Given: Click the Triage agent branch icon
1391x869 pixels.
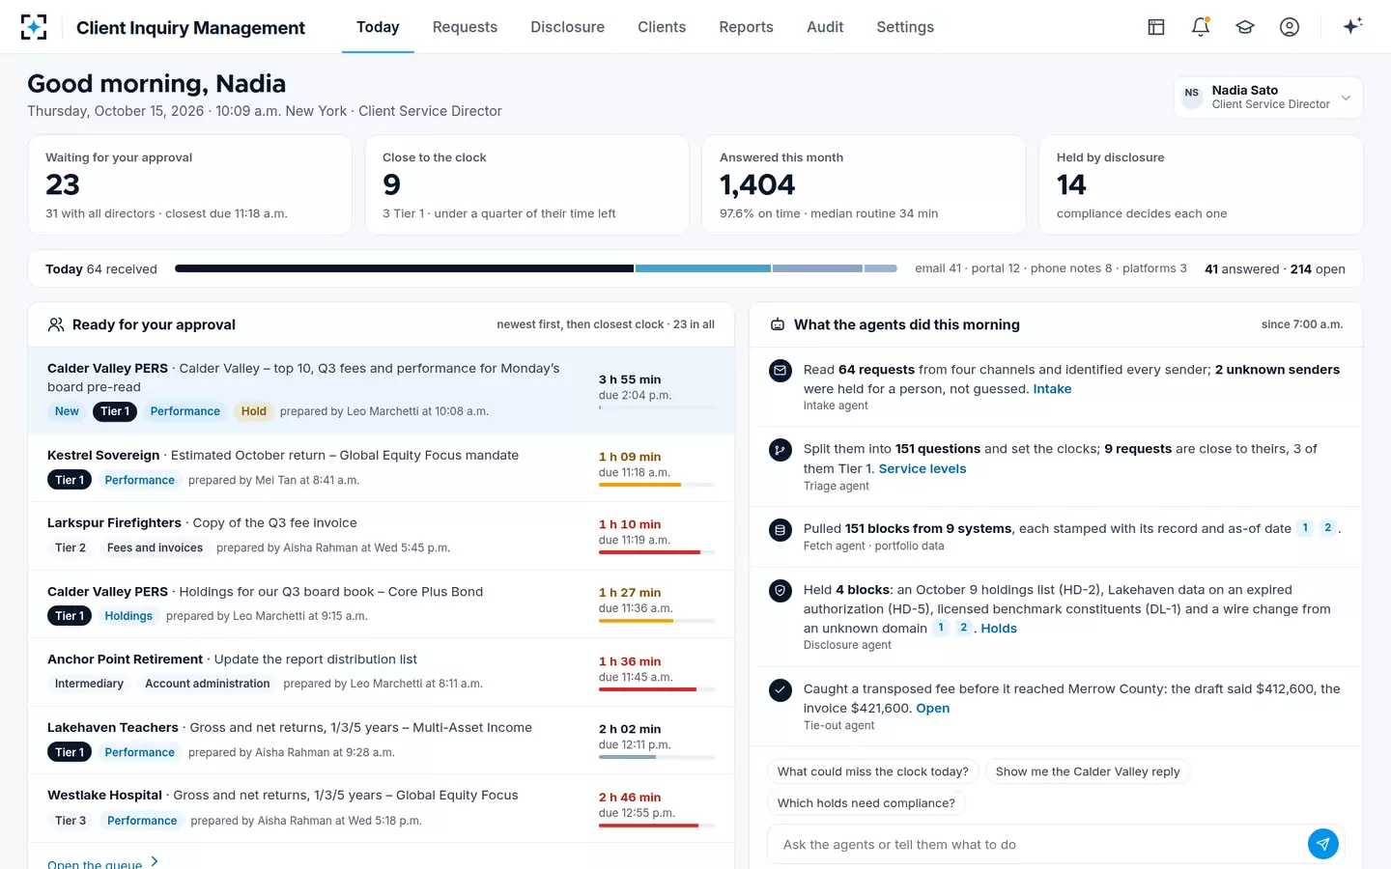Looking at the screenshot, I should click(781, 450).
